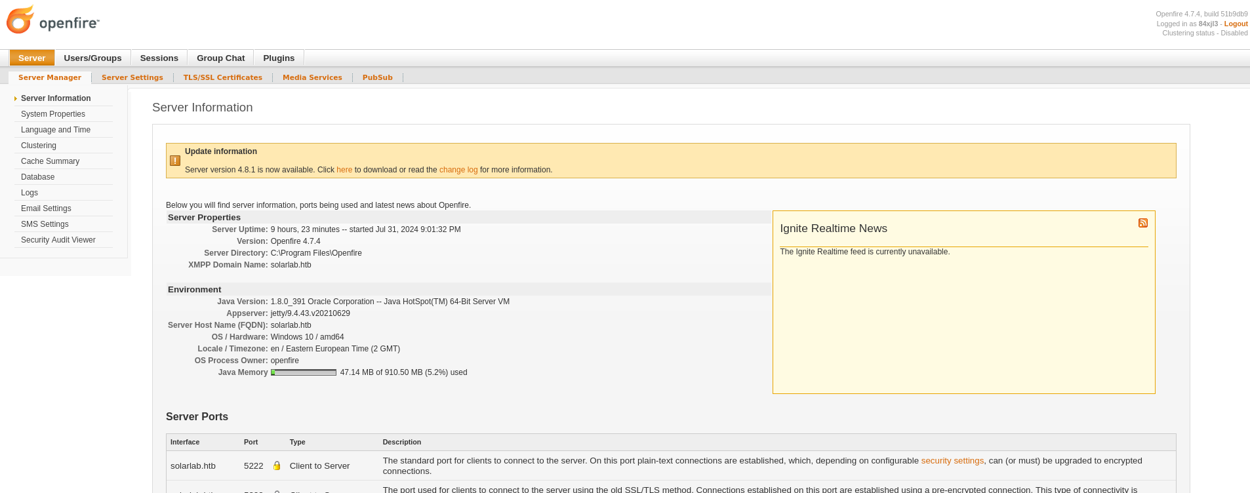1250x493 pixels.
Task: Open TLS/SSL Certificates subtab
Action: pos(223,77)
